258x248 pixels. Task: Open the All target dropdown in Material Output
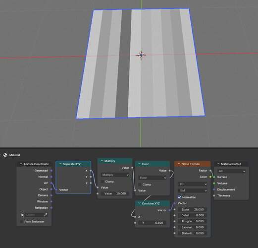coord(231,171)
